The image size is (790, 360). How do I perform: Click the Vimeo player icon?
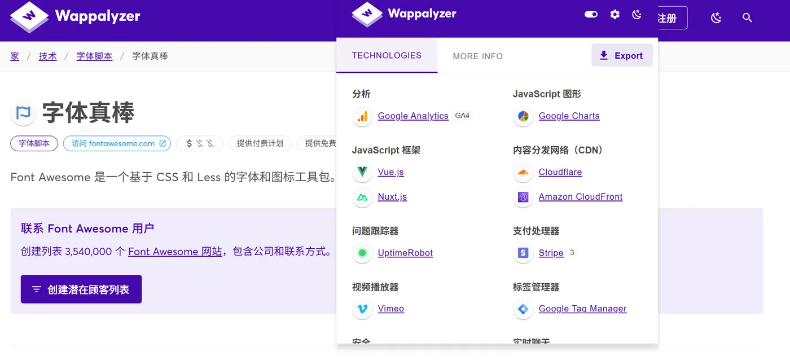click(x=362, y=309)
